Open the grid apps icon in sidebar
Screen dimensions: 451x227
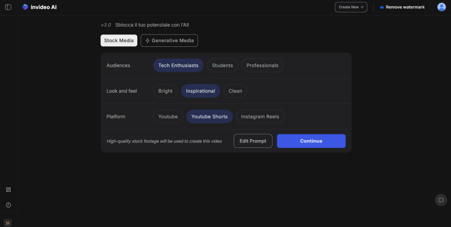click(8, 190)
